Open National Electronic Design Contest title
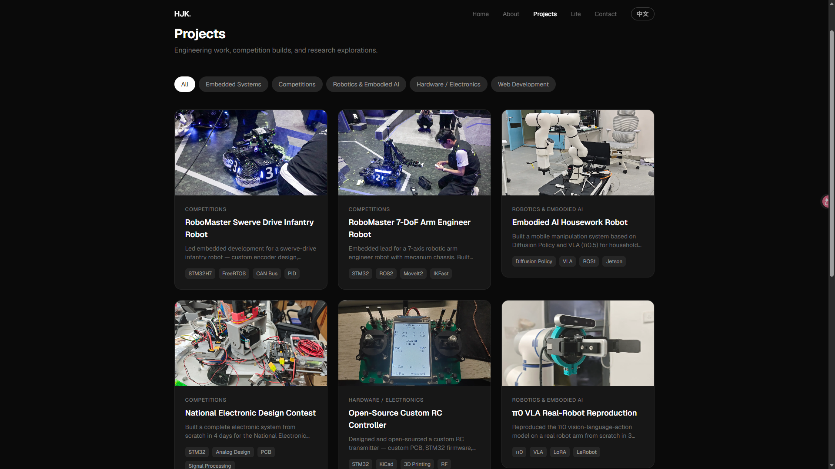 [250, 413]
